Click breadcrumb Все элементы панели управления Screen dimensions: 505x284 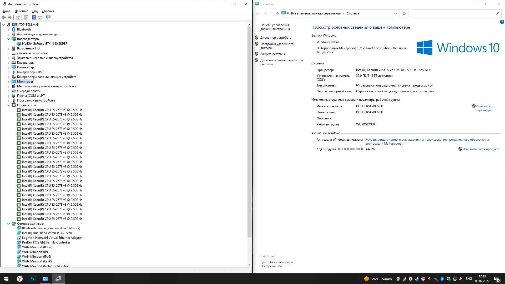click(x=316, y=13)
